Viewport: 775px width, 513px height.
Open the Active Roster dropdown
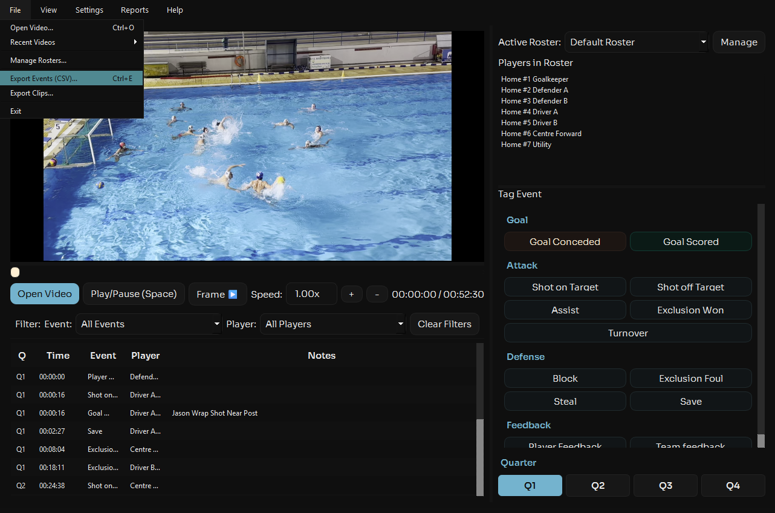(636, 42)
